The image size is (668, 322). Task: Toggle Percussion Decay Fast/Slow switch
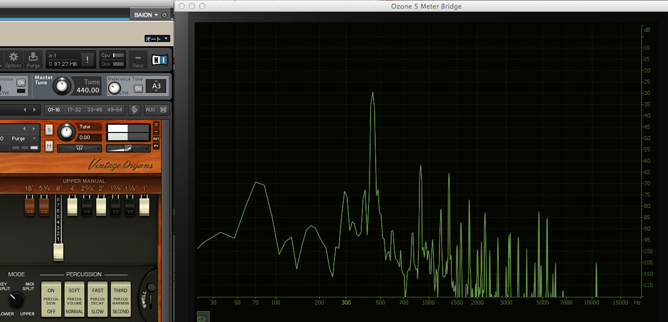[x=98, y=299]
